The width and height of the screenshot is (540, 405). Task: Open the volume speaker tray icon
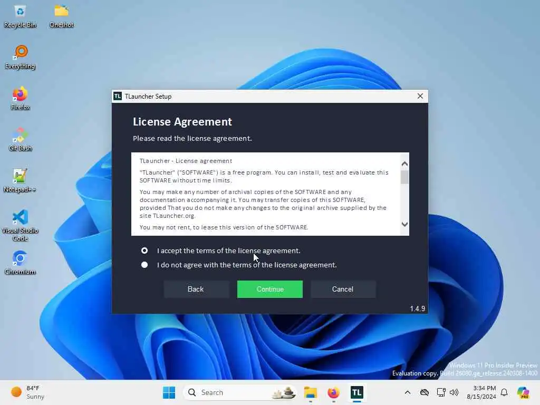point(454,392)
